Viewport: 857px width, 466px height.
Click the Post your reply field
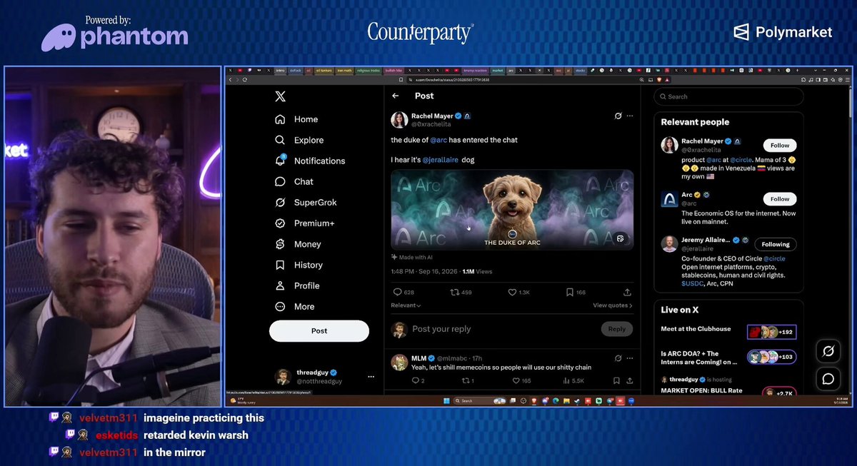[503, 329]
